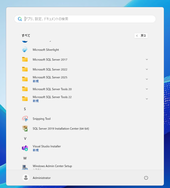Click the Windows Admin Center Setup icon
This screenshot has height=188, width=170.
[x=25, y=167]
